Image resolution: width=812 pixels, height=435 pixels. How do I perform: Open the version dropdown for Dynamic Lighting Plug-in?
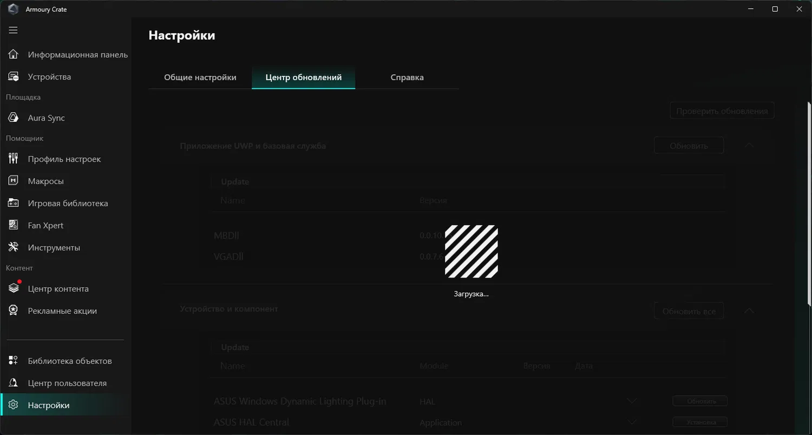[631, 401]
